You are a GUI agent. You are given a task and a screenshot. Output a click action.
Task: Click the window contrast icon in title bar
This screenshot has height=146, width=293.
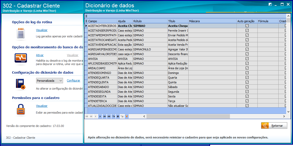tap(270, 4)
